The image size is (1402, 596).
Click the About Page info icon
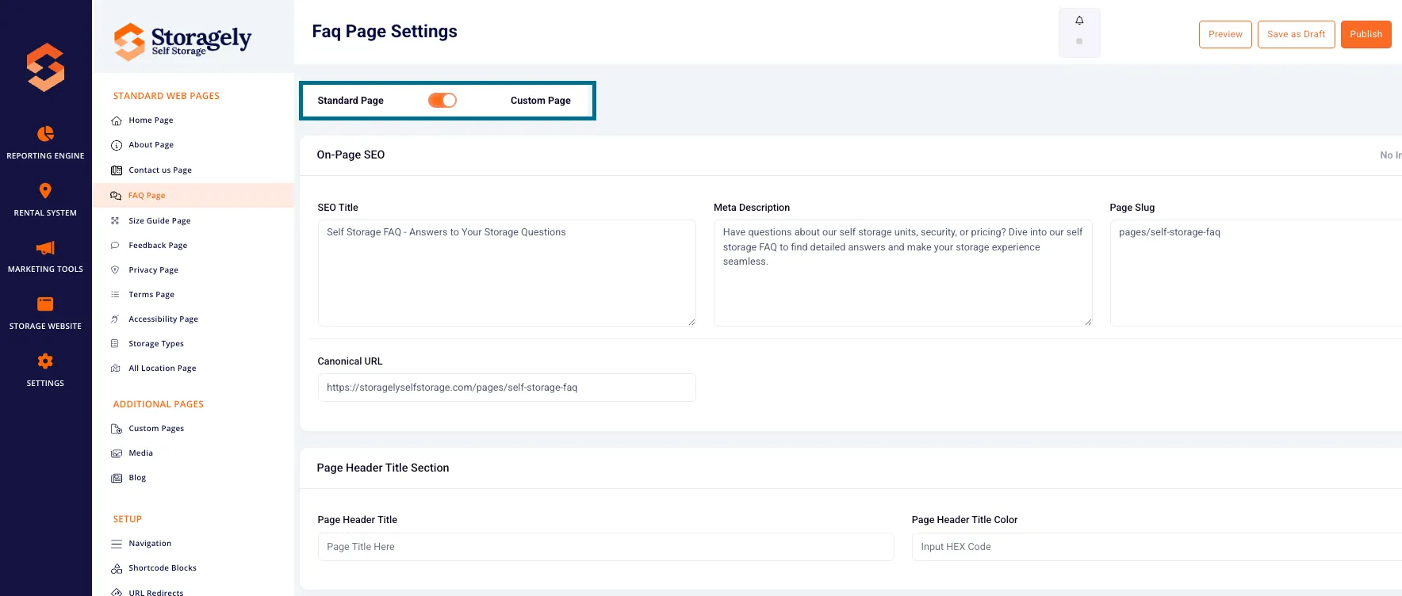point(117,145)
